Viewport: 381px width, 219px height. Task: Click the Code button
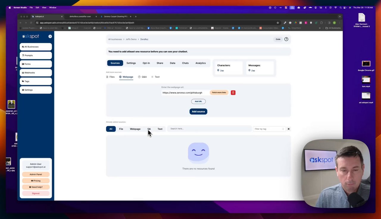pyautogui.click(x=278, y=39)
